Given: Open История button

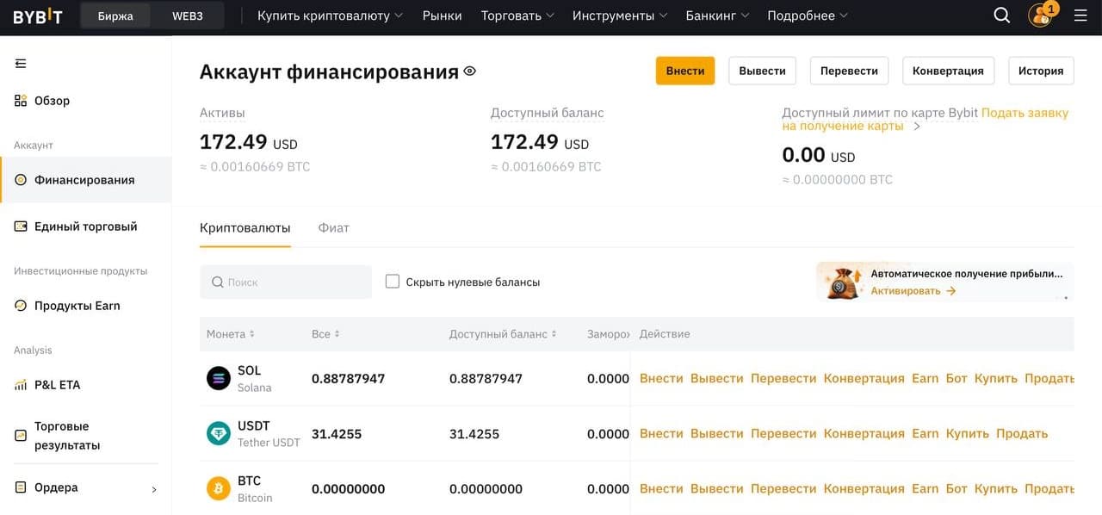Looking at the screenshot, I should [x=1041, y=71].
